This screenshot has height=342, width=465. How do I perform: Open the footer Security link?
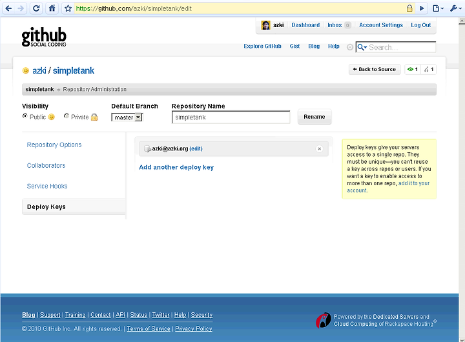(x=201, y=315)
